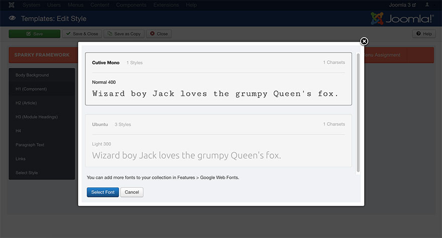Select H1 (Component) in the sidebar
Screen dimensions: 442x238
[42, 89]
